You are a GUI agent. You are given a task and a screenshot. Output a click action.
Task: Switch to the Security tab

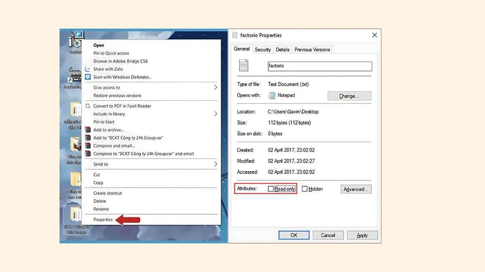point(263,50)
